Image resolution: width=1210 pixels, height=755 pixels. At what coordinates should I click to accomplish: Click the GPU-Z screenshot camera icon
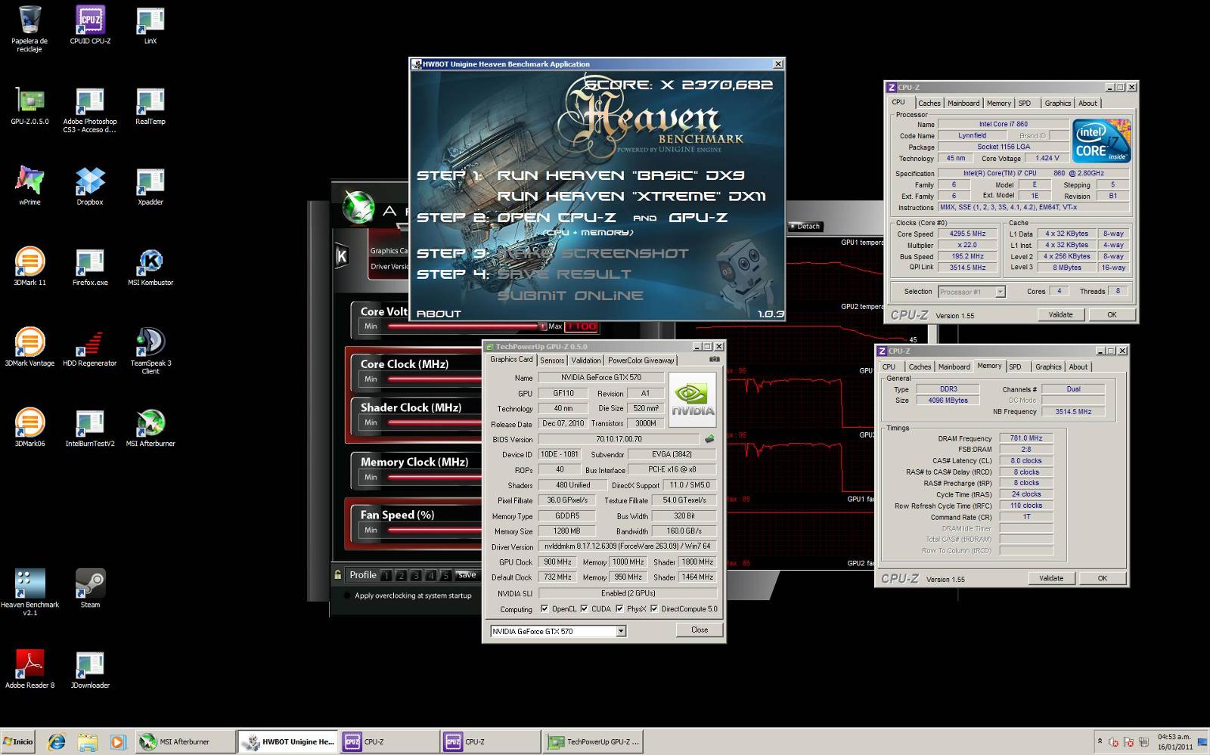tap(714, 360)
